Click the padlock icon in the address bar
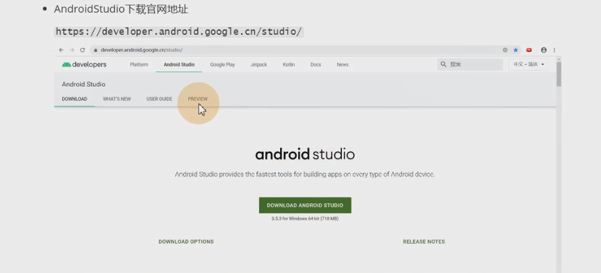 pos(95,50)
